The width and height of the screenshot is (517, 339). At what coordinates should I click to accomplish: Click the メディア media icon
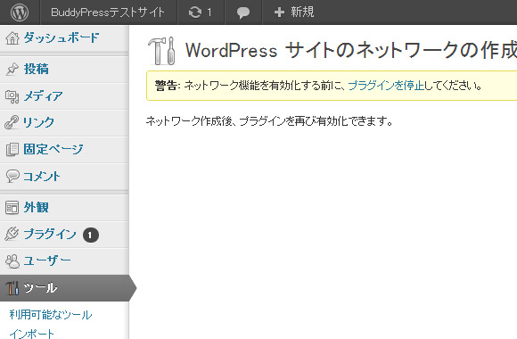point(12,96)
